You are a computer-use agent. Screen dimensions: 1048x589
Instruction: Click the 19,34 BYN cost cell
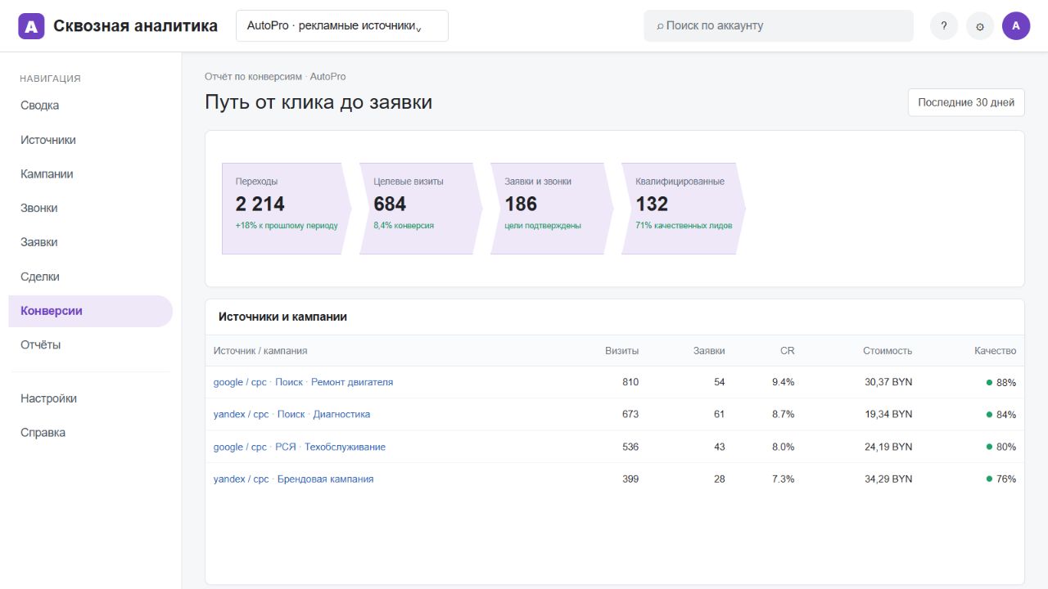(888, 414)
